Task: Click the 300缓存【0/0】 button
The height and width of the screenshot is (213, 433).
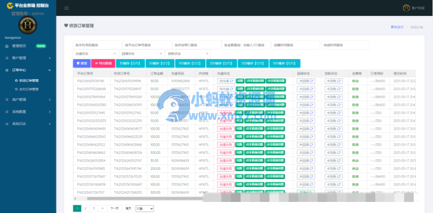Action: [x=253, y=63]
